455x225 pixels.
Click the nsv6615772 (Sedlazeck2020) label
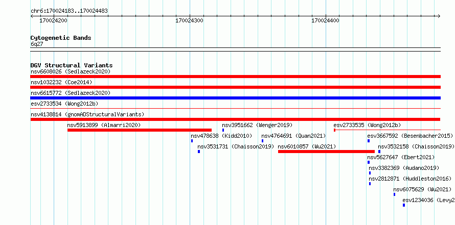point(71,93)
